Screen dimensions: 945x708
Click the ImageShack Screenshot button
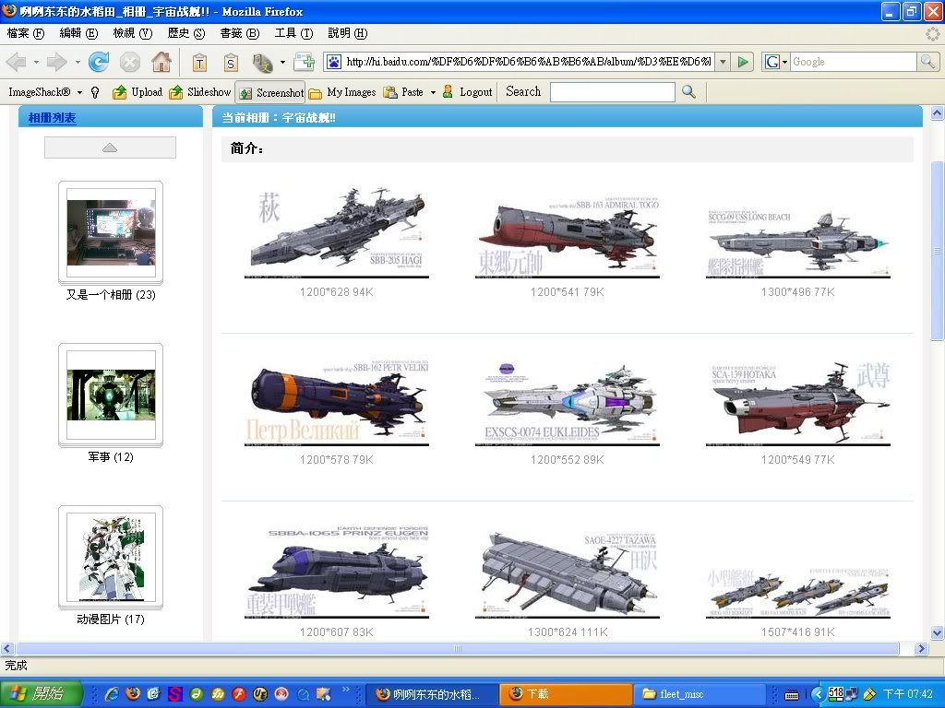pyautogui.click(x=270, y=93)
